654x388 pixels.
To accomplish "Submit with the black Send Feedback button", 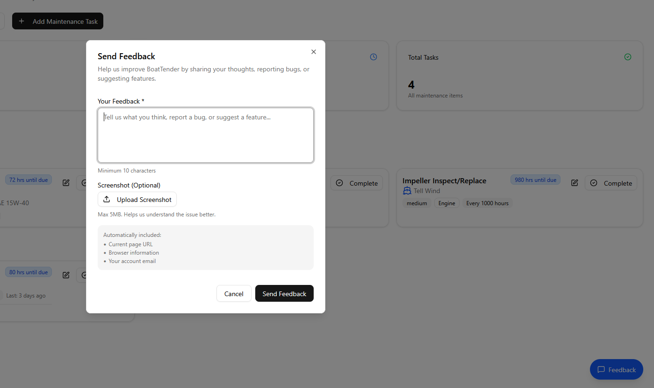I will point(284,294).
